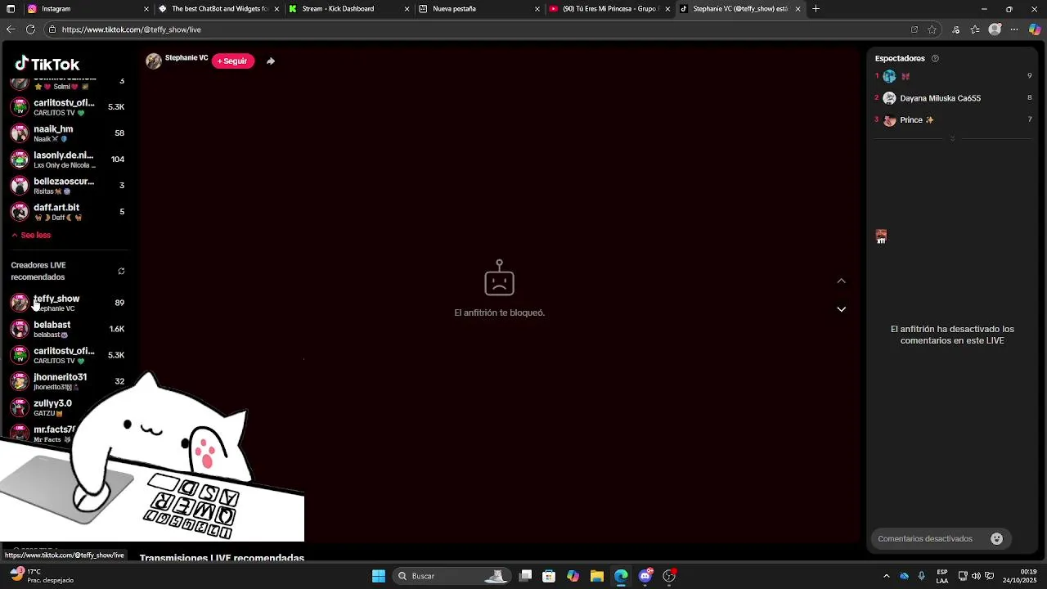The width and height of the screenshot is (1047, 589).
Task: Go to the next live with down chevron
Action: pos(841,309)
